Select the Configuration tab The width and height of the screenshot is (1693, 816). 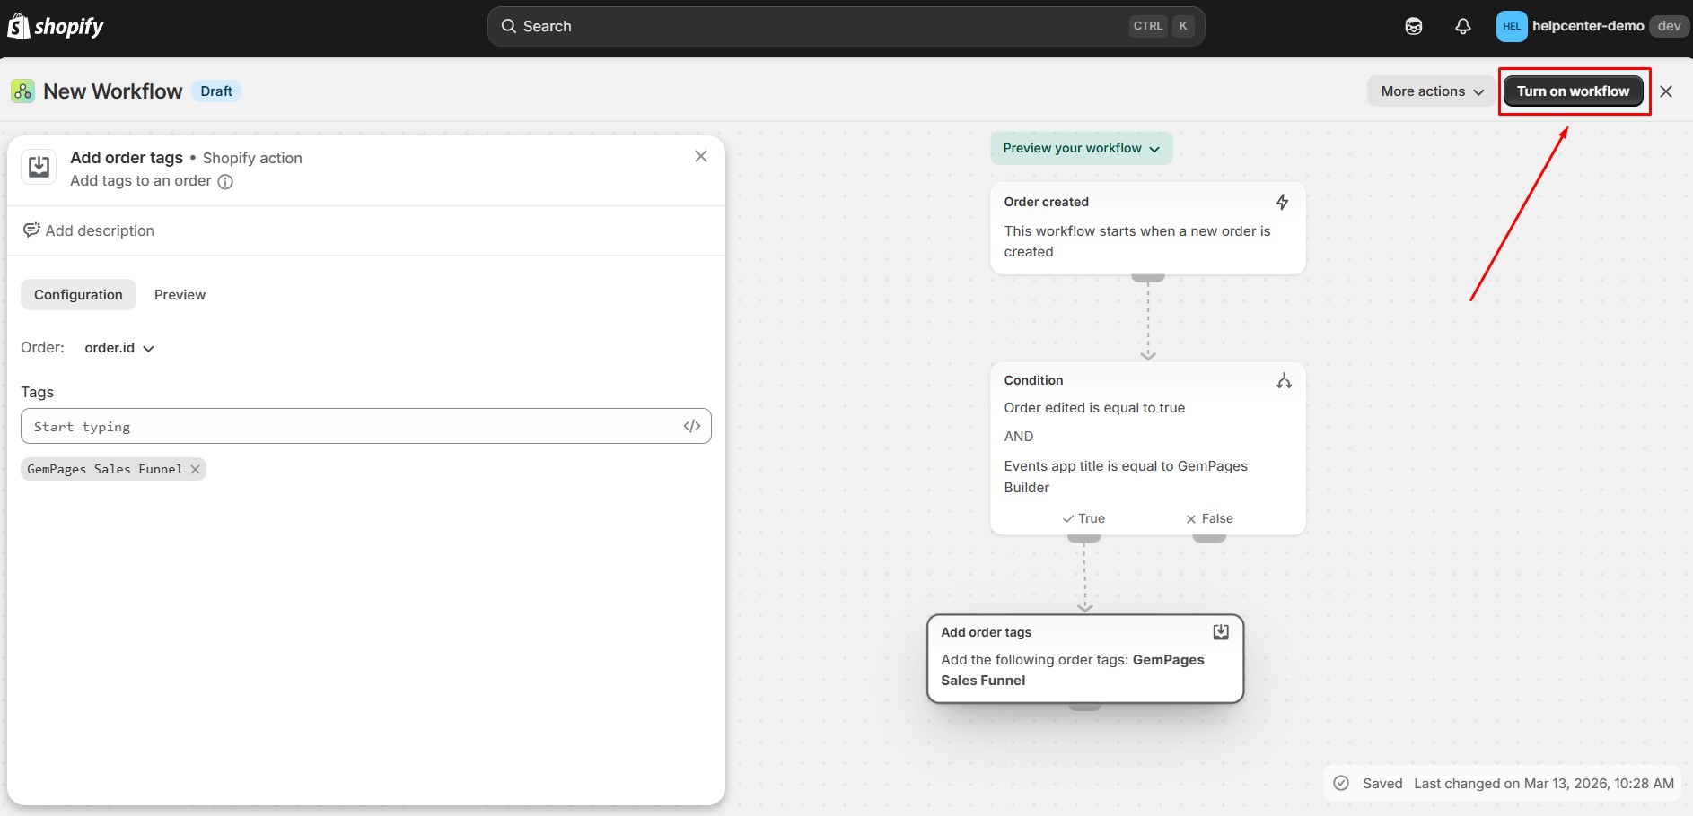[x=78, y=294]
